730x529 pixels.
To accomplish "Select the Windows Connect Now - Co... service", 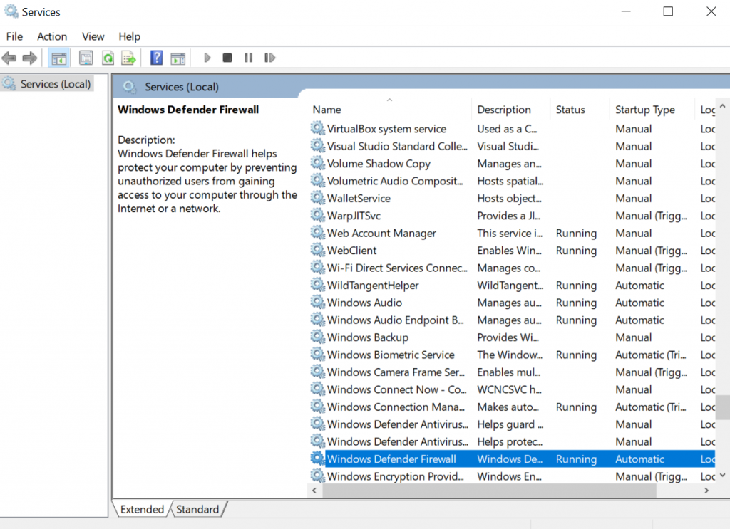I will [x=512, y=389].
